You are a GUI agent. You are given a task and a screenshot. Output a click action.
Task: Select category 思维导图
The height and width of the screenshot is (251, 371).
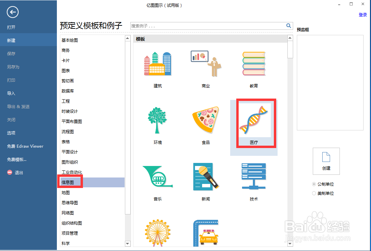[x=70, y=203]
